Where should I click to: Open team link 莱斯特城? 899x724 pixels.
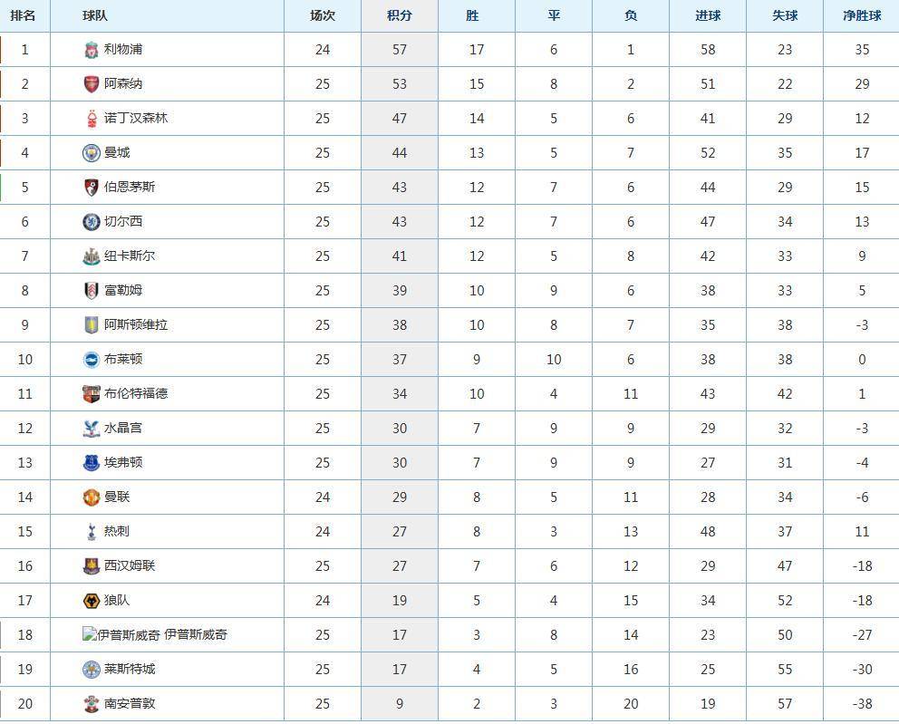pyautogui.click(x=130, y=669)
